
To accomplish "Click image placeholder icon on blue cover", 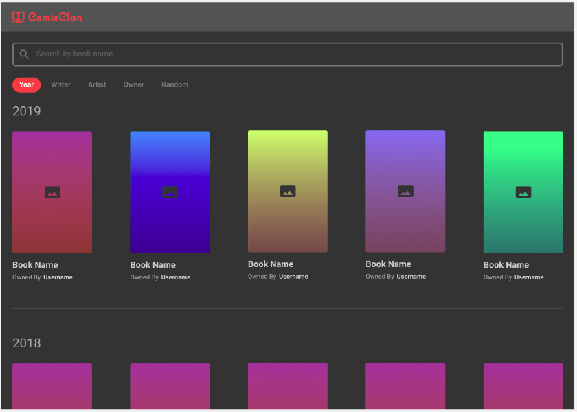I will click(x=170, y=192).
